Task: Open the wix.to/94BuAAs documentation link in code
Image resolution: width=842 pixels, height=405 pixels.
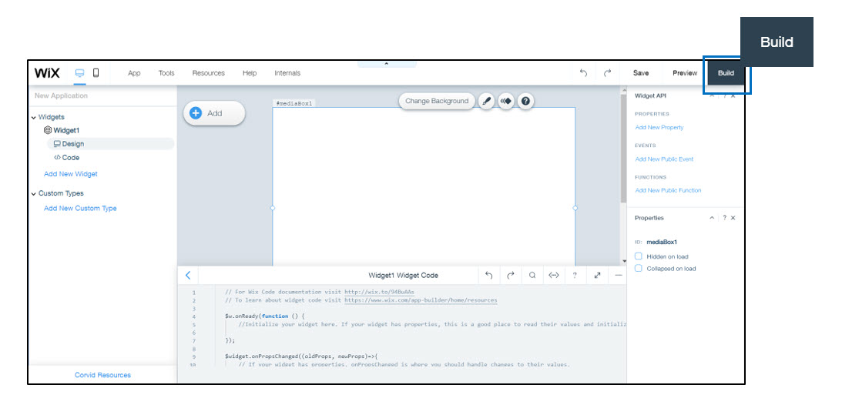Action: (x=379, y=293)
